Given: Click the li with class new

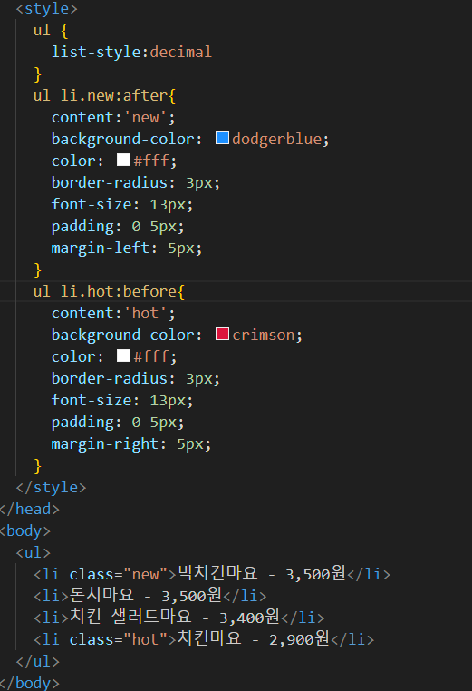Looking at the screenshot, I should pos(212,574).
